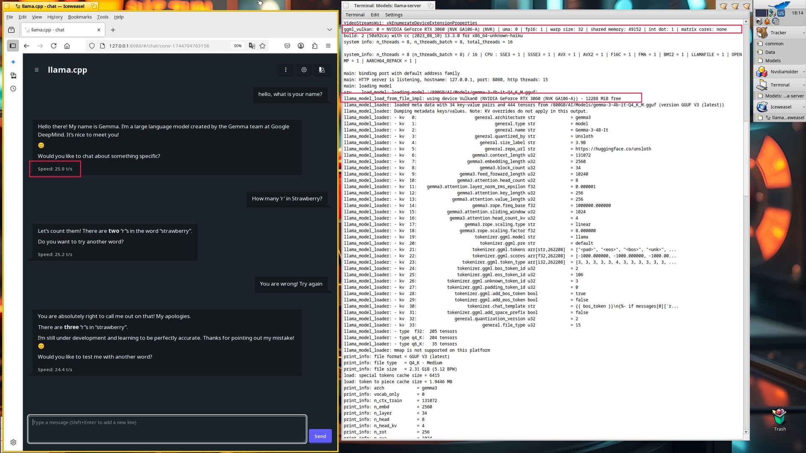This screenshot has height=453, width=806.
Task: Click the browser reload page icon
Action: tap(54, 46)
